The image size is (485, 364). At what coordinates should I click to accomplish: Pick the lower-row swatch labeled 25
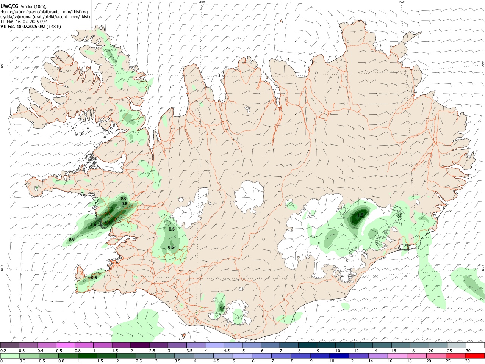coord(455,356)
